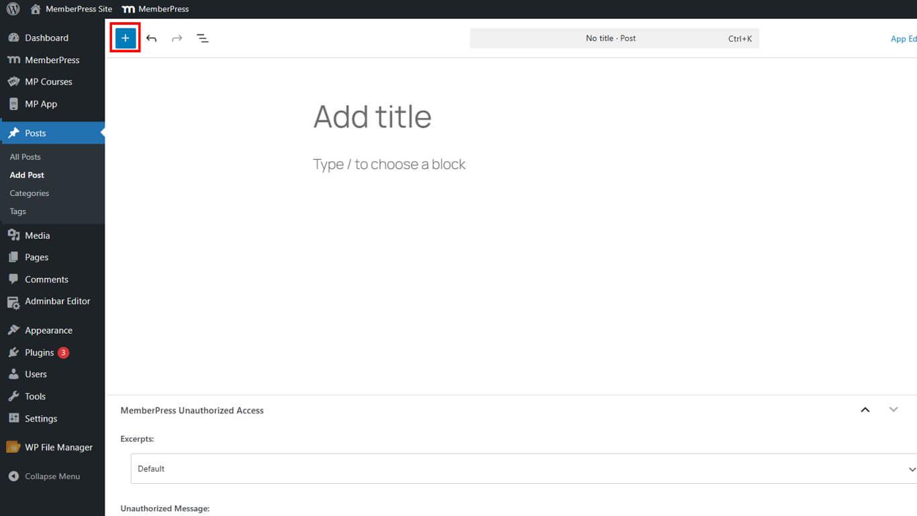Viewport: 917px width, 516px height.
Task: Open All Posts submenu item
Action: pyautogui.click(x=26, y=157)
